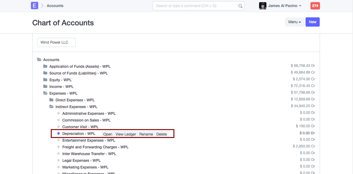Image resolution: width=353 pixels, height=174 pixels.
Task: Click the Accounts breadcrumb link
Action: click(55, 6)
